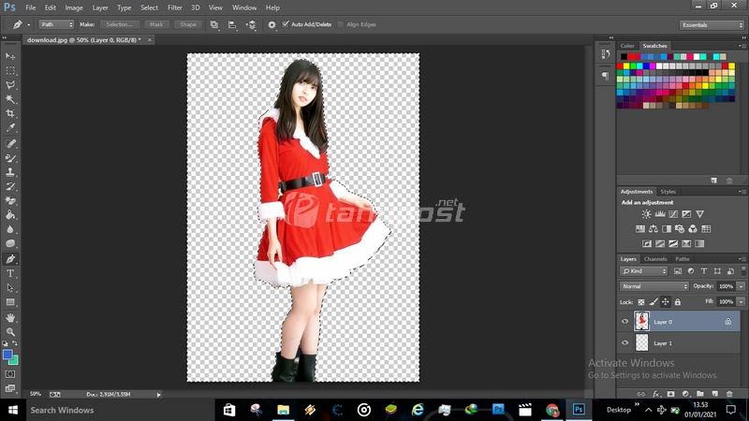
Task: Select the Dodge tool
Action: [10, 243]
